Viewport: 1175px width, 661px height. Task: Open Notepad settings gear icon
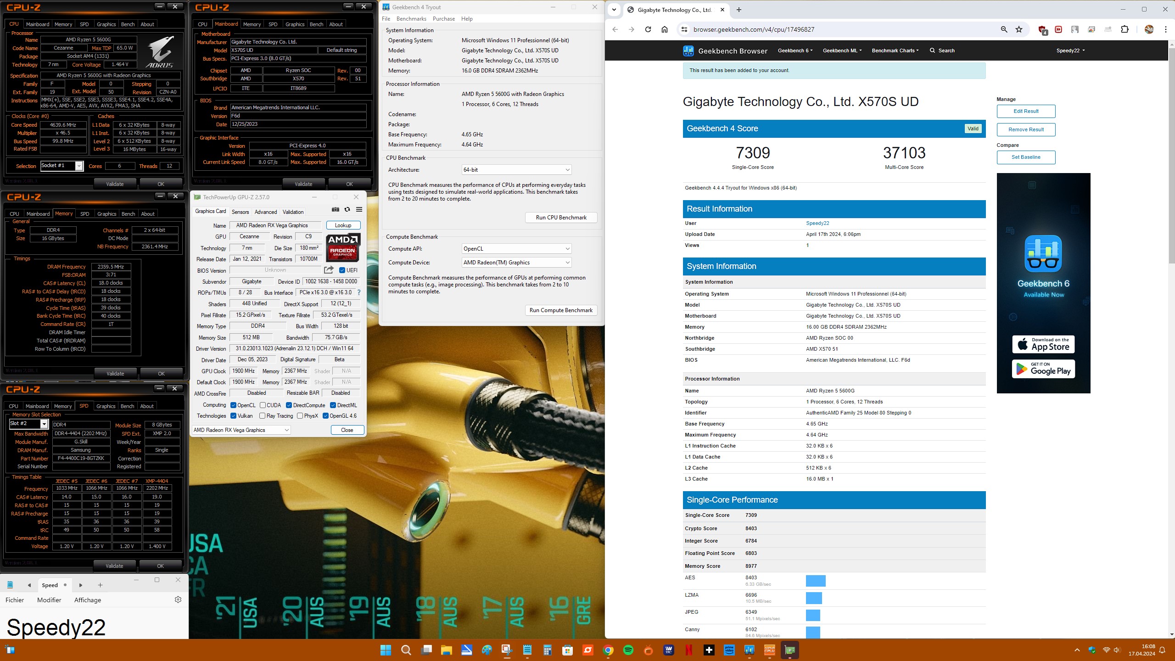pyautogui.click(x=178, y=599)
